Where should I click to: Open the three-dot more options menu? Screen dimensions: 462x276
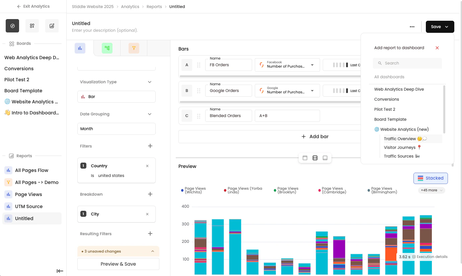[x=412, y=27]
